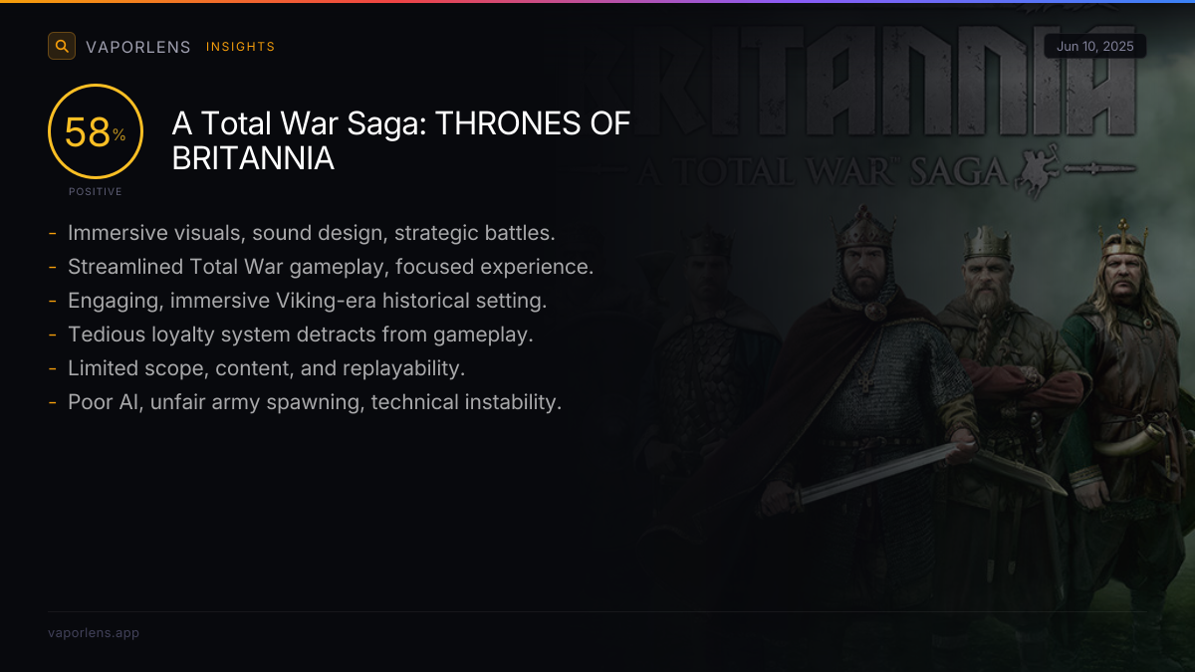1195x672 pixels.
Task: Open the vaporlens.app footer link
Action: pyautogui.click(x=94, y=632)
